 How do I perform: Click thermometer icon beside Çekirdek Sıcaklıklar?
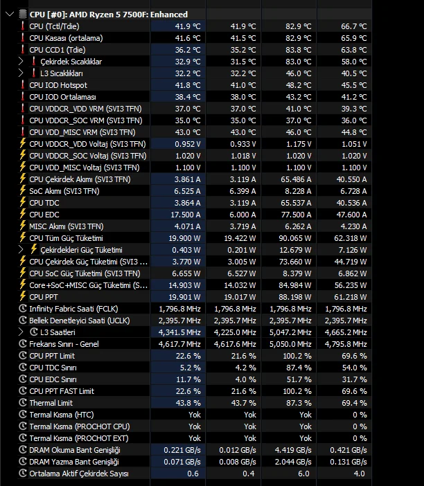click(x=34, y=62)
